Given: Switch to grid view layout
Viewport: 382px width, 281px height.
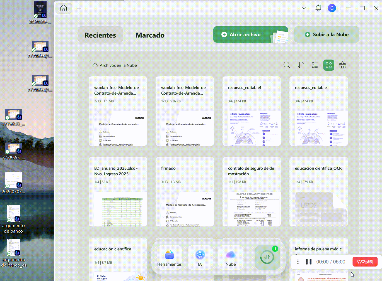Looking at the screenshot, I should [329, 65].
